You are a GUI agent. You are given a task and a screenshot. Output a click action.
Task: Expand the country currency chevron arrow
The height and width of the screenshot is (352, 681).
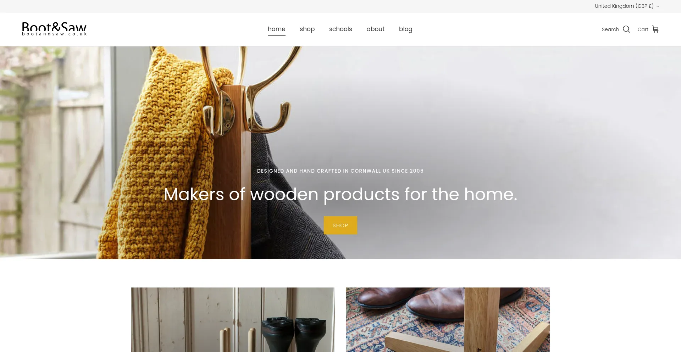tap(658, 6)
